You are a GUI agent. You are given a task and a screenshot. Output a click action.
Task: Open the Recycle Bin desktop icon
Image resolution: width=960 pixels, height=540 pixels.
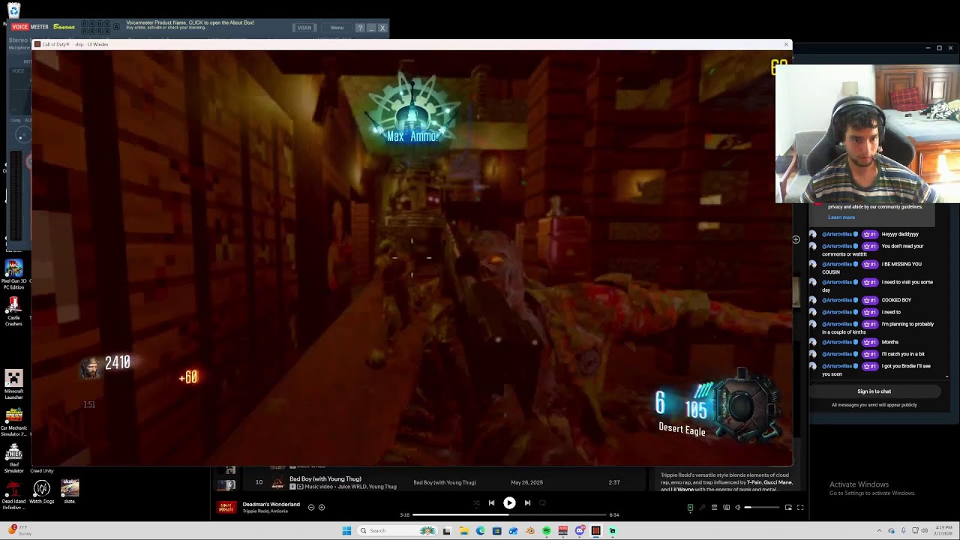13,10
